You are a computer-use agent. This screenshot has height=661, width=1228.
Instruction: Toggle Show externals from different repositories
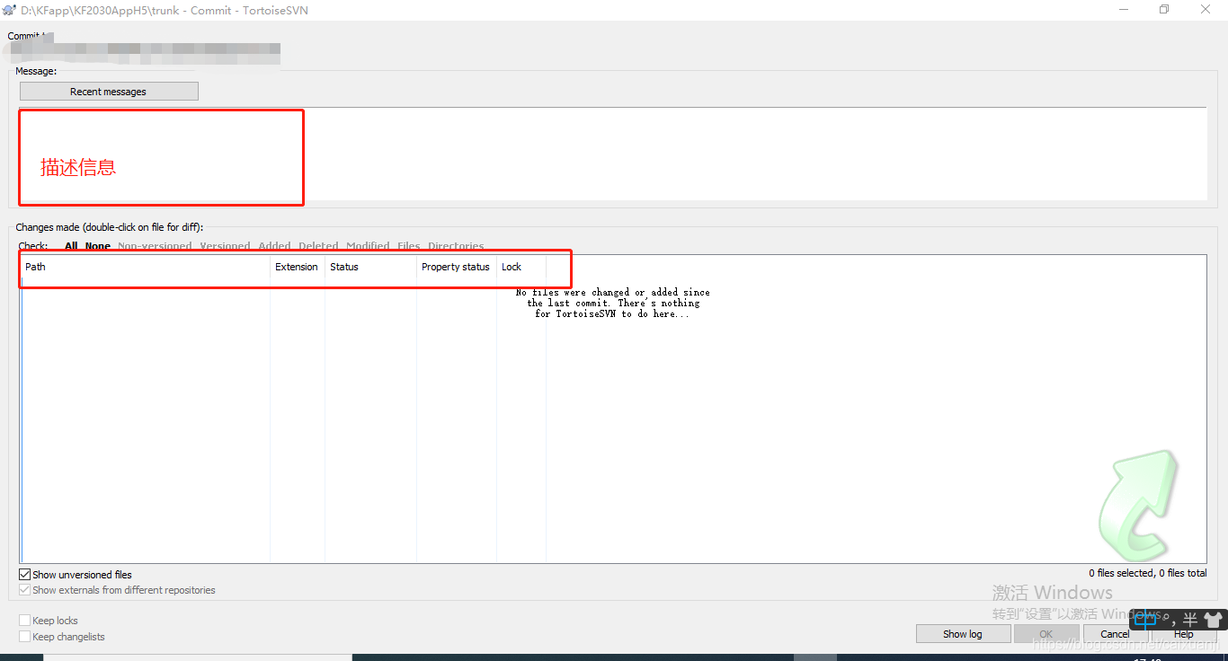point(25,590)
